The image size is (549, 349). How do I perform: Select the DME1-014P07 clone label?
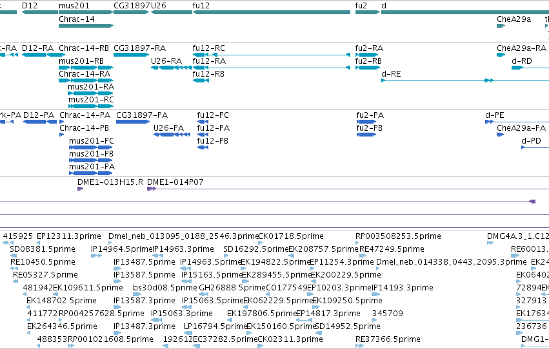tap(175, 182)
